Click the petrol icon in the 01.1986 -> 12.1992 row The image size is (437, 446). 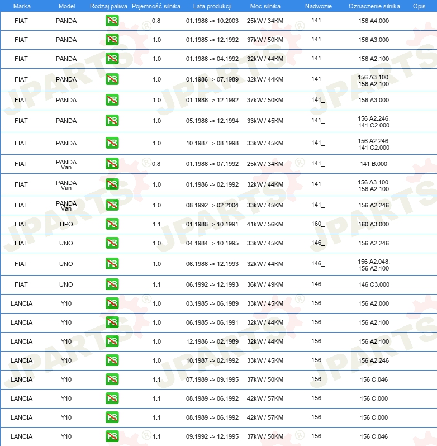tap(112, 100)
